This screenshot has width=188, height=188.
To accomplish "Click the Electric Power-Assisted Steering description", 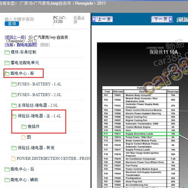I will tap(143, 114).
